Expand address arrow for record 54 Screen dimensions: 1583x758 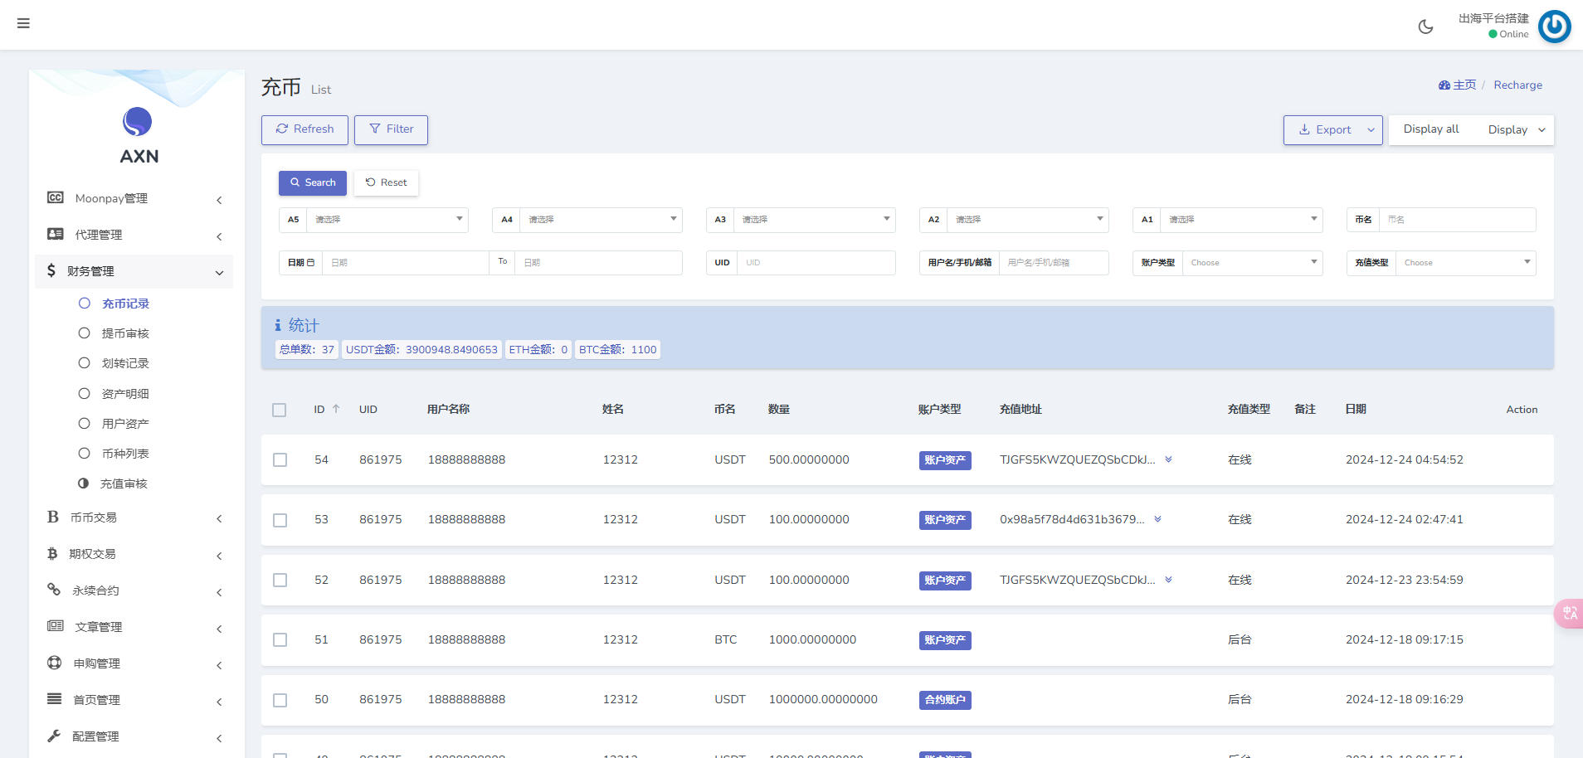[x=1168, y=459]
